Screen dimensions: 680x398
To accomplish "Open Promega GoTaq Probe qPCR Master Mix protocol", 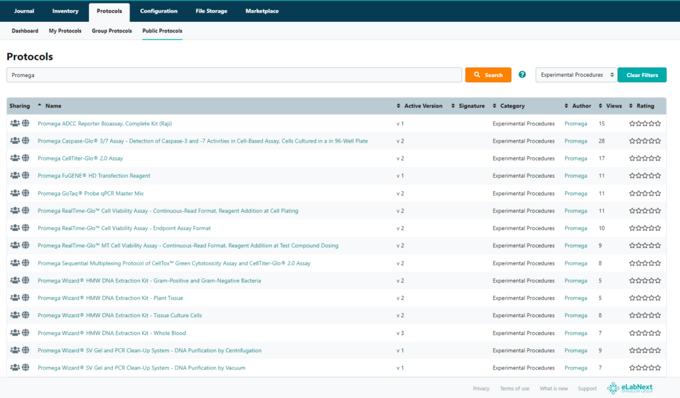I will coord(90,193).
